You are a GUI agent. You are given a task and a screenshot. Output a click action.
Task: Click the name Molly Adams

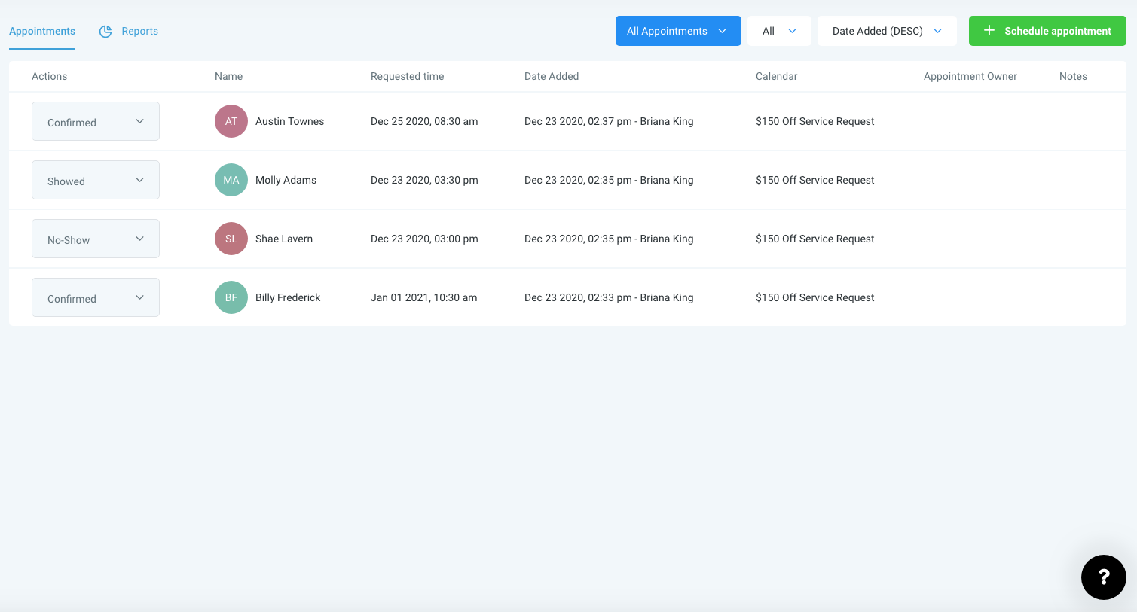(x=286, y=180)
